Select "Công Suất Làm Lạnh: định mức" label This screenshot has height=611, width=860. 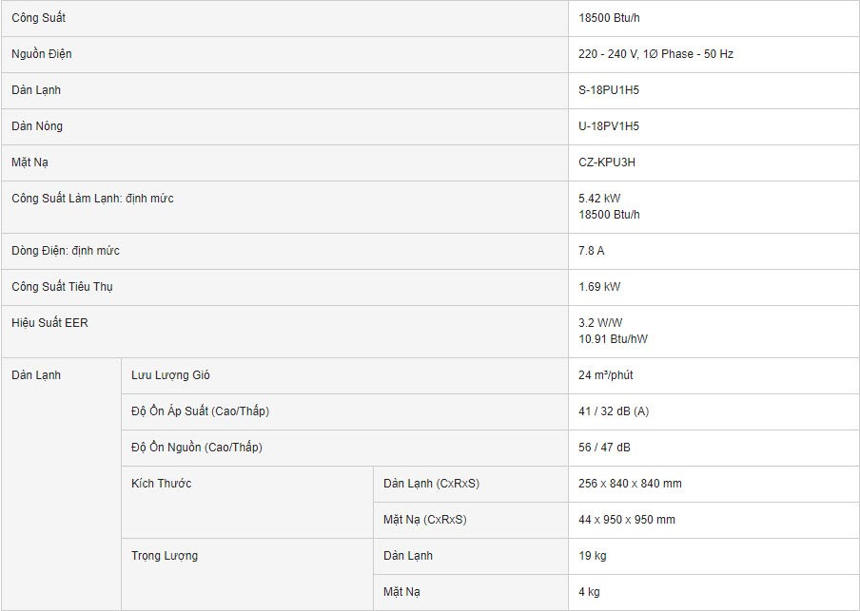[x=92, y=199]
